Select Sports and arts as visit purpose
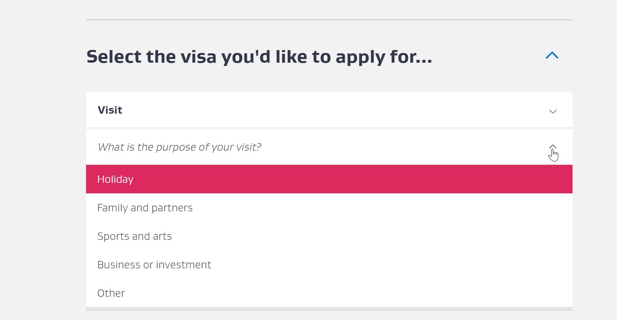The width and height of the screenshot is (617, 320). (329, 236)
